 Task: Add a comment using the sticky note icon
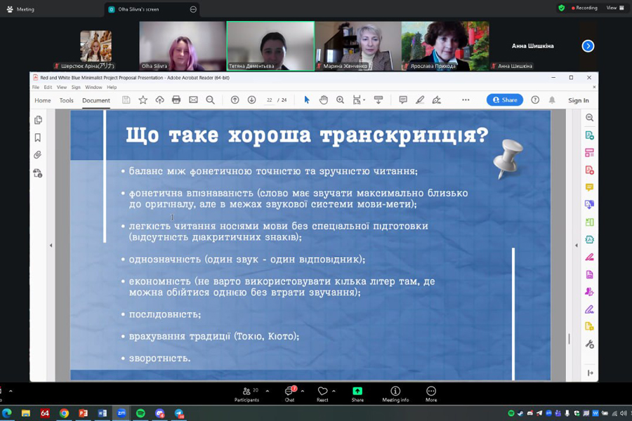[x=403, y=100]
